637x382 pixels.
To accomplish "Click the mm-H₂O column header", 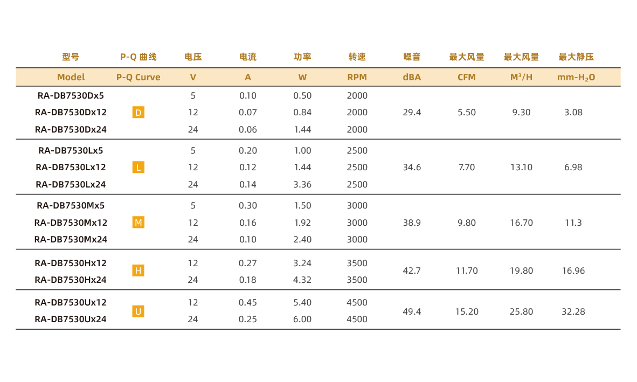I will coord(576,77).
